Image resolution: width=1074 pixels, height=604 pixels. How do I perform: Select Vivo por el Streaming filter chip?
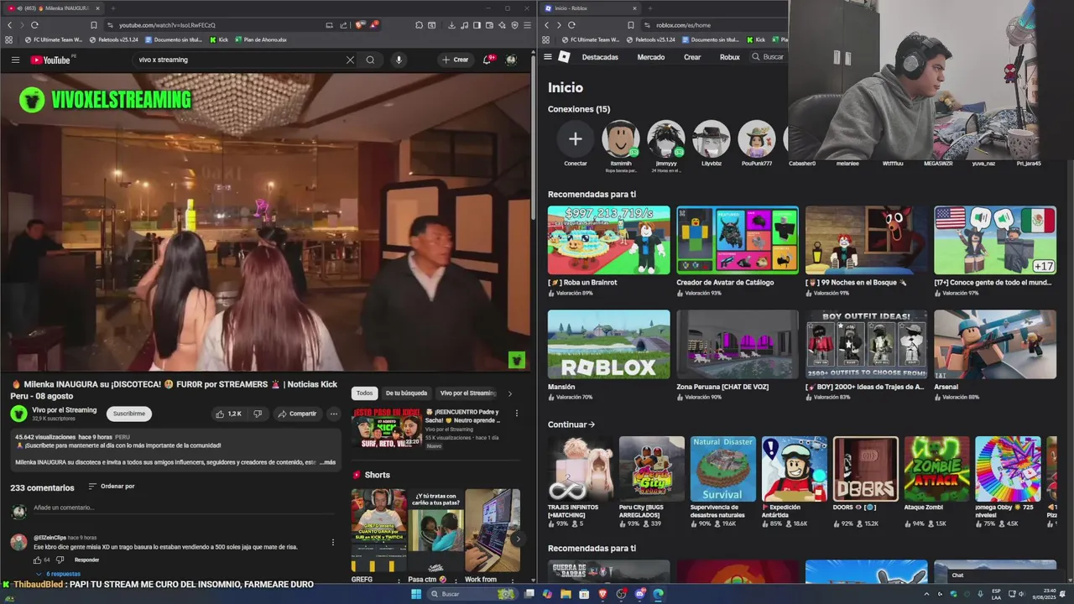coord(468,393)
